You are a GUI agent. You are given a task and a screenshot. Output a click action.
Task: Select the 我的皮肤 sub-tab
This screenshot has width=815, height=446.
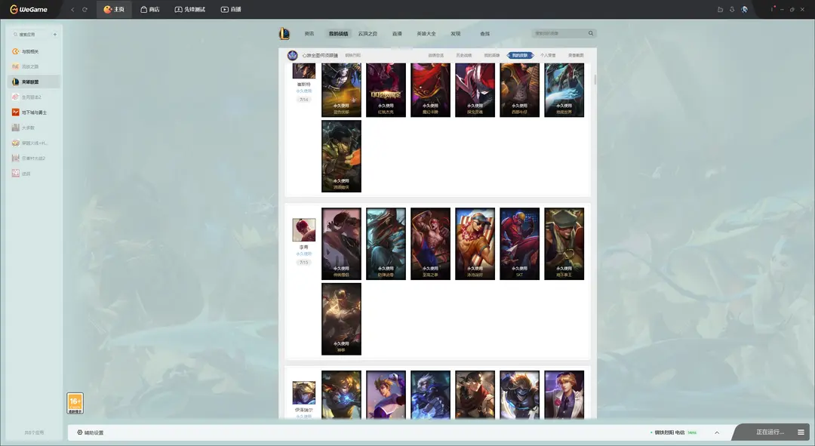[520, 55]
